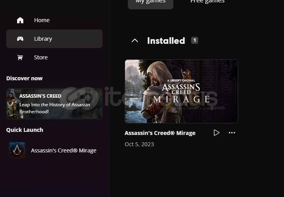Click the Library gamepad icon
284x197 pixels.
20,39
